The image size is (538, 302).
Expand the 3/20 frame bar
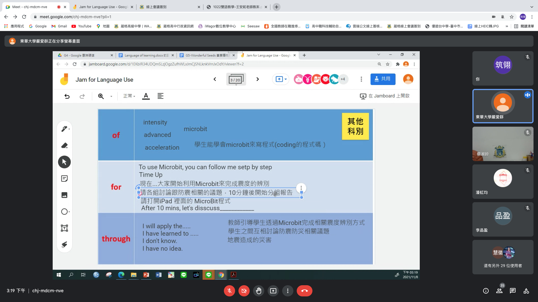pos(236,80)
